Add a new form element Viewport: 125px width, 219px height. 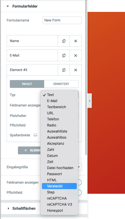(x=29, y=150)
